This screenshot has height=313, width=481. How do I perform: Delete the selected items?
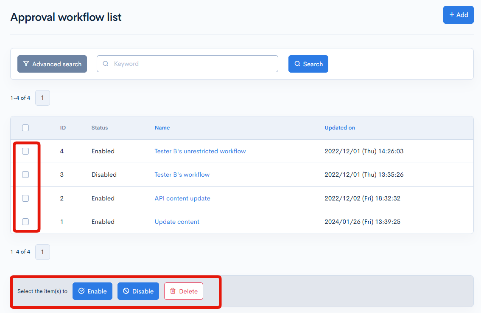184,291
